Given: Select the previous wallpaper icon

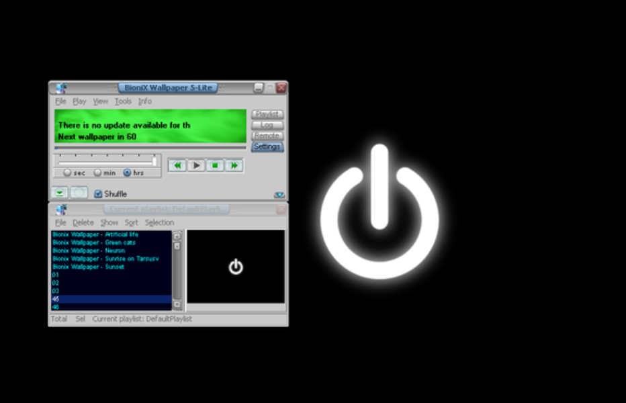Looking at the screenshot, I should [177, 165].
